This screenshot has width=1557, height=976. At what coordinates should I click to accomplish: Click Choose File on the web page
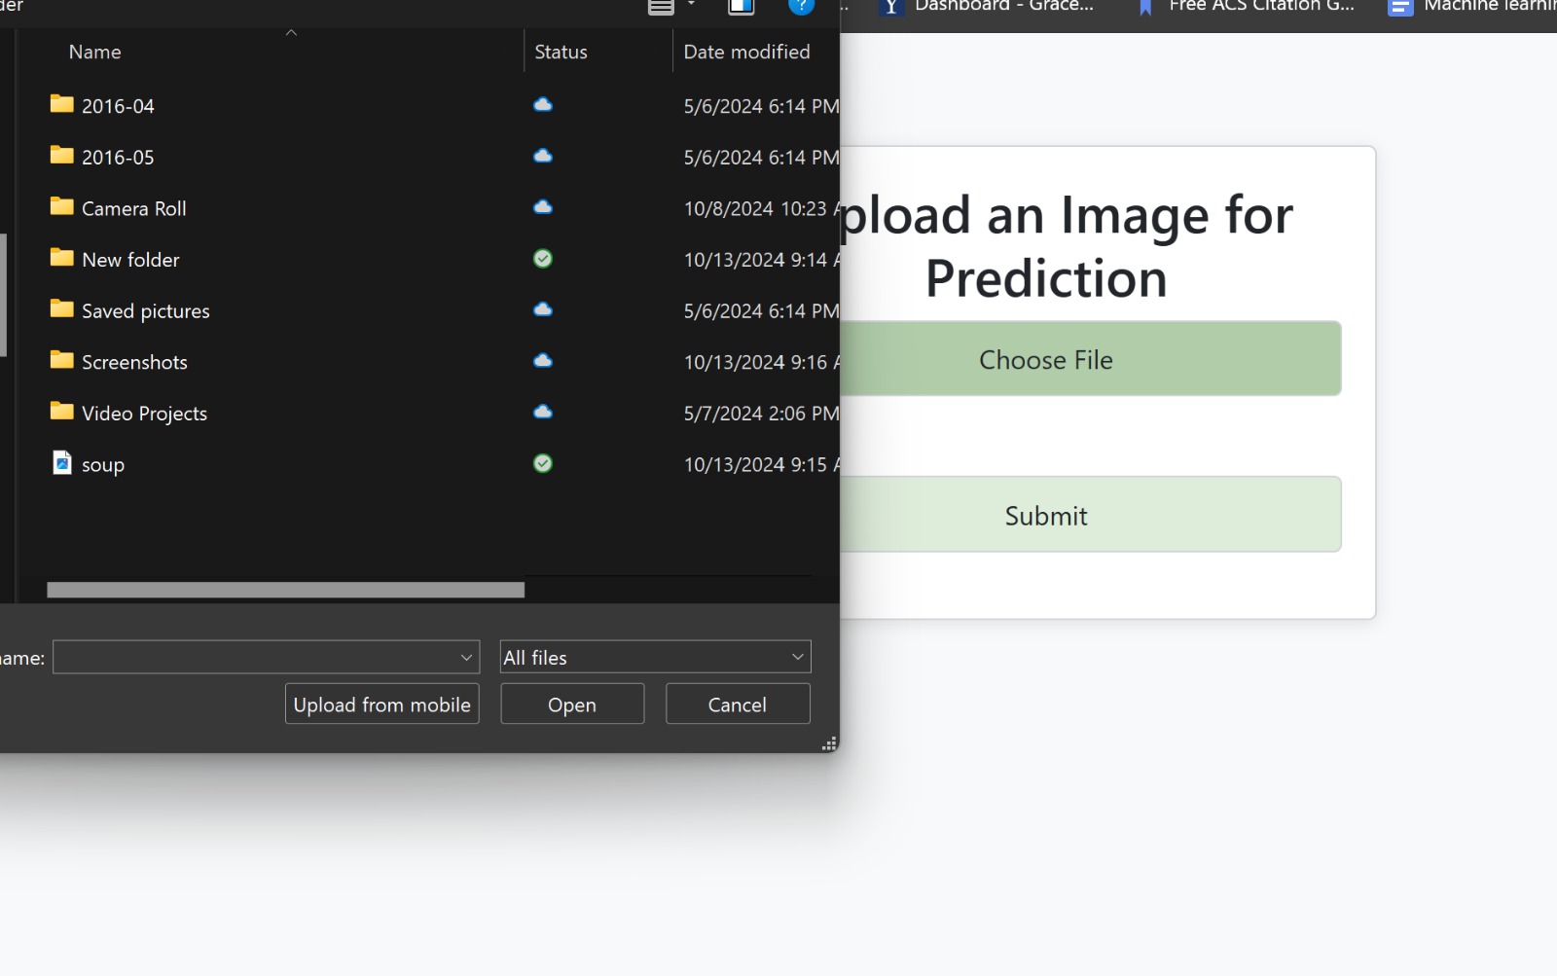click(1091, 359)
